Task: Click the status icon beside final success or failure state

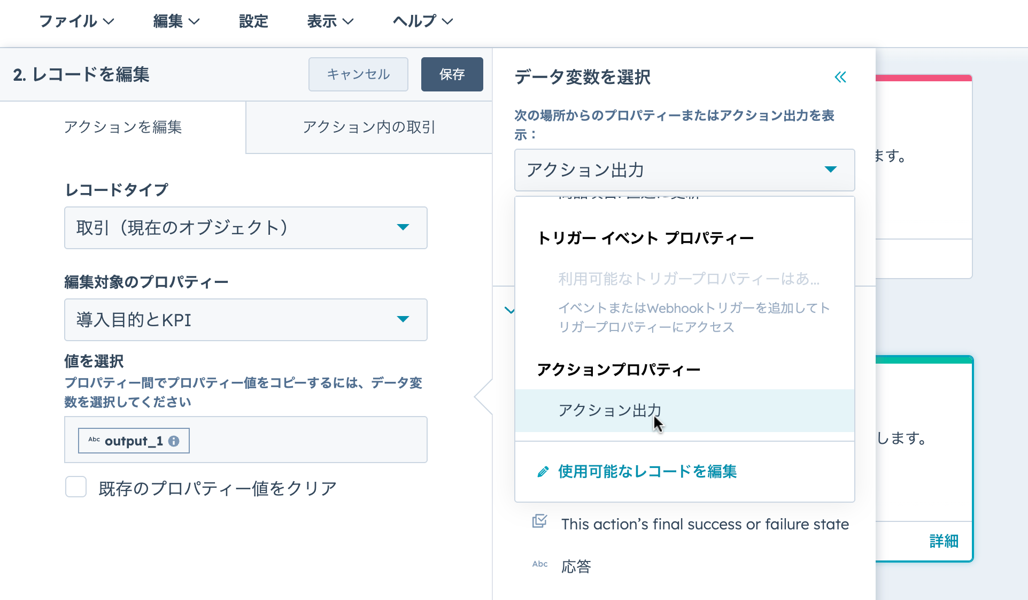Action: [539, 521]
